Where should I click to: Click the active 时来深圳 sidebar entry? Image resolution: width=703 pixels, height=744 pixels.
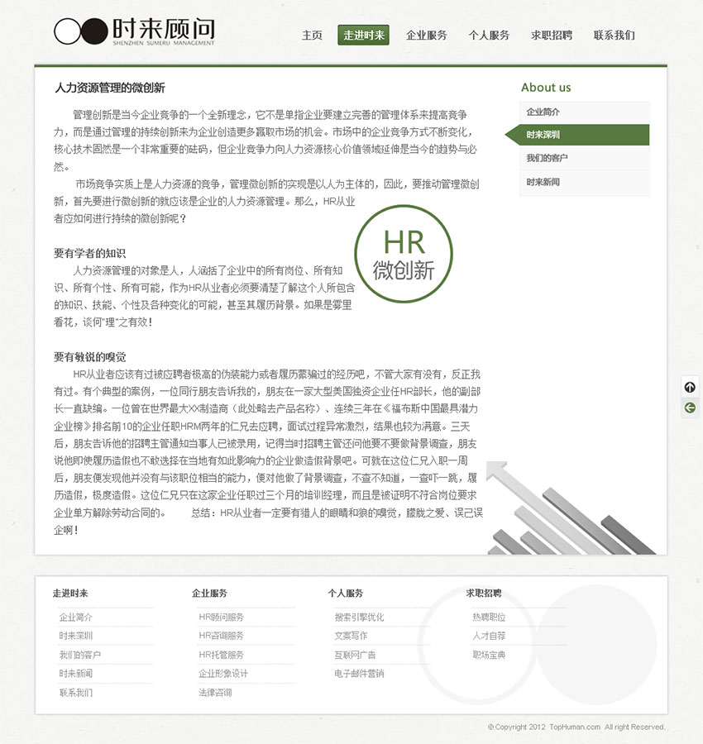pyautogui.click(x=542, y=134)
